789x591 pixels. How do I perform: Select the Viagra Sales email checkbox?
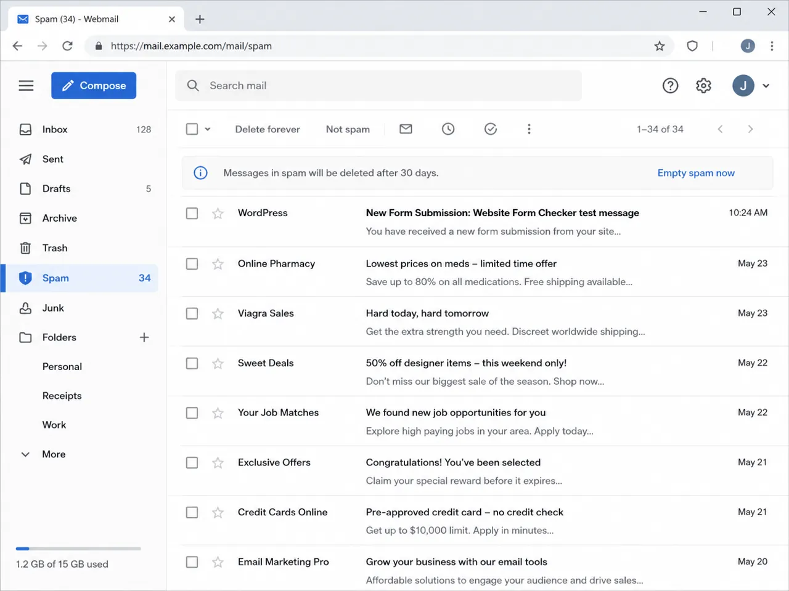192,313
